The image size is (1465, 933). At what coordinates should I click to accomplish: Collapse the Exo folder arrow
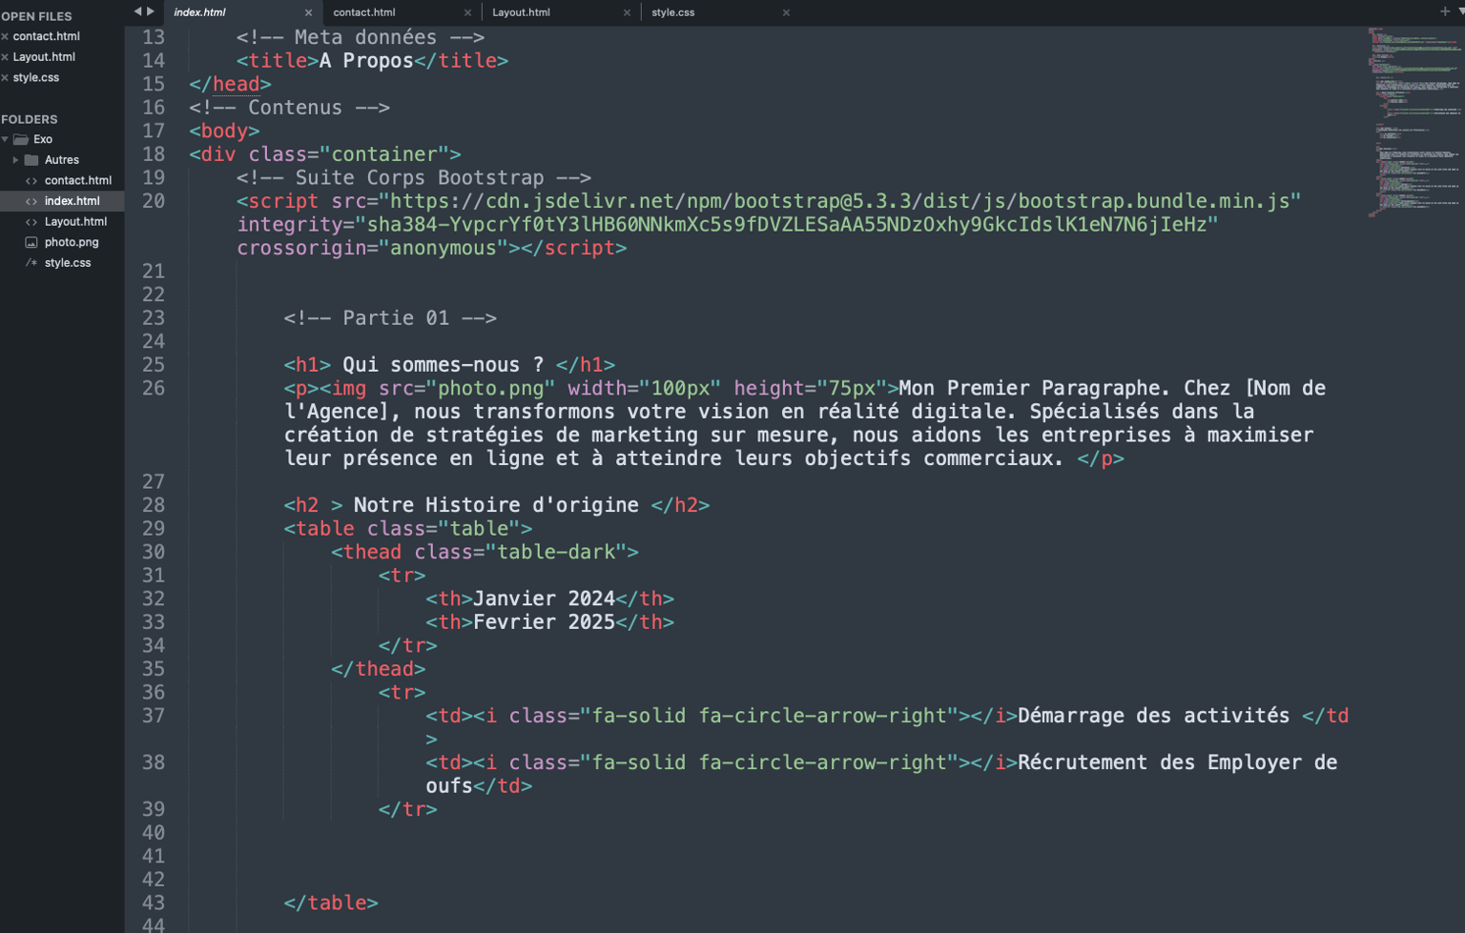tap(6, 139)
